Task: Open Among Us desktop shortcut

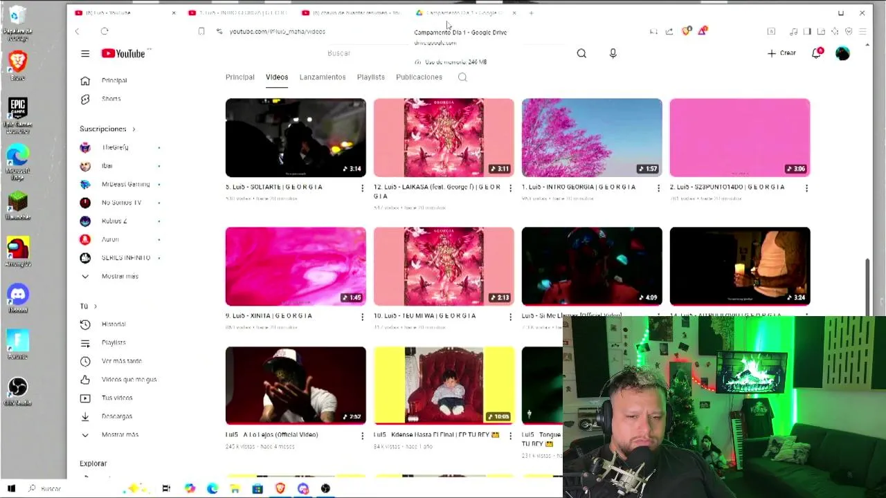Action: tap(17, 252)
